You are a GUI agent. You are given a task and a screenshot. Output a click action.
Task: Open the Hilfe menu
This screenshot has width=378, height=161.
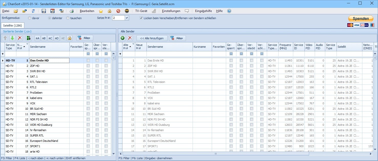pos(219,11)
